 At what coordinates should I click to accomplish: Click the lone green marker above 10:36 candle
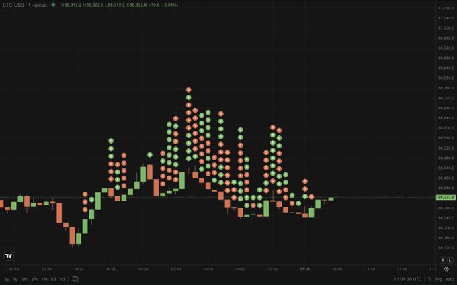click(150, 155)
